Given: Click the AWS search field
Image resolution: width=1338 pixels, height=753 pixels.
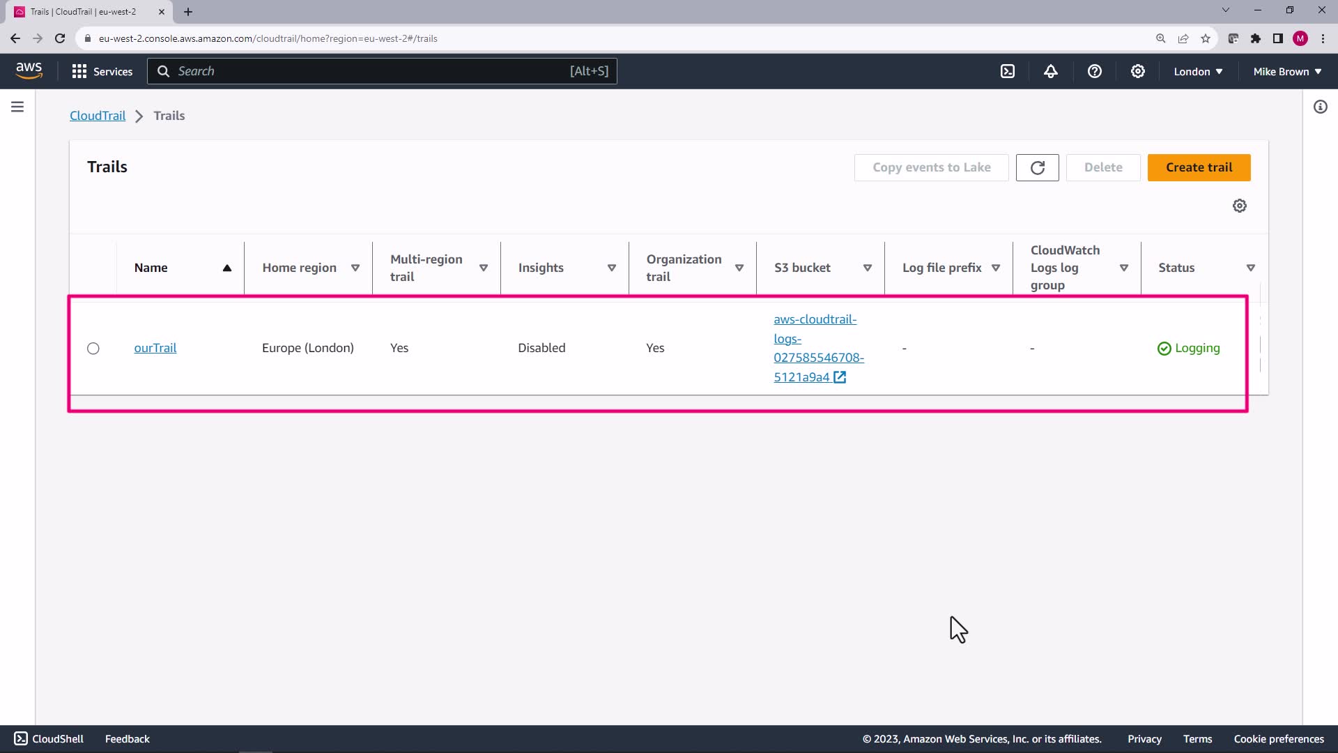Looking at the screenshot, I should 382,71.
